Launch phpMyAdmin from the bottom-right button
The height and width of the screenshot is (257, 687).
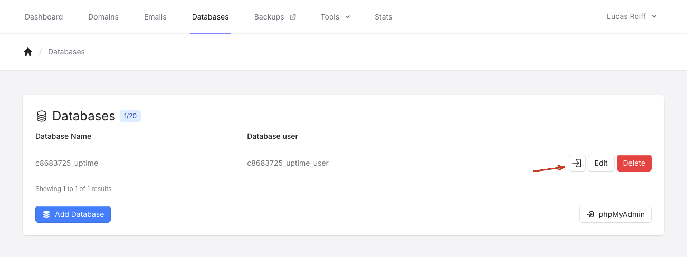click(x=615, y=214)
